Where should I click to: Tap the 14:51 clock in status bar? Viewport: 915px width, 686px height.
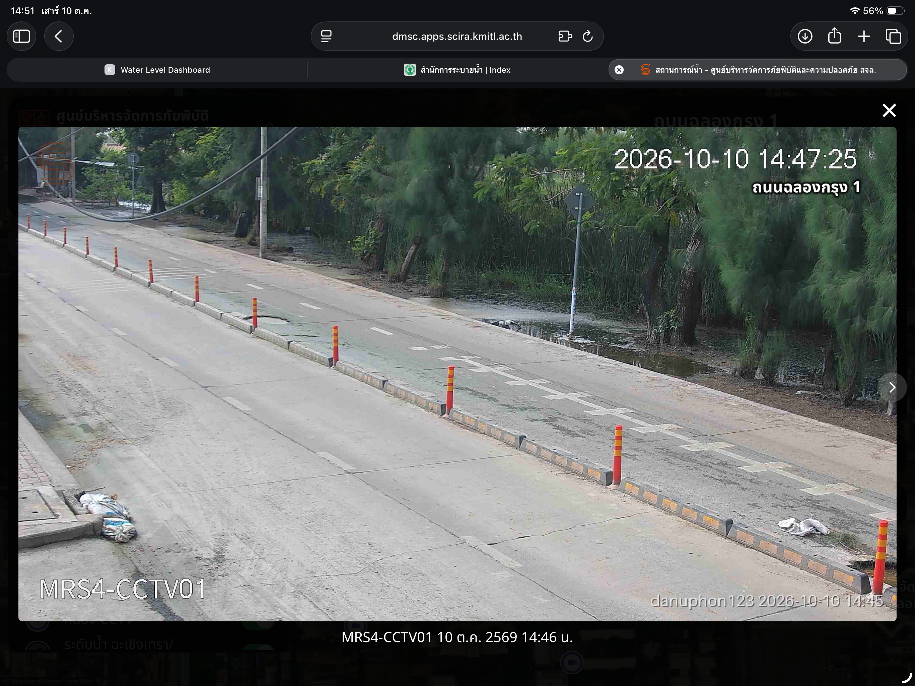tap(23, 11)
